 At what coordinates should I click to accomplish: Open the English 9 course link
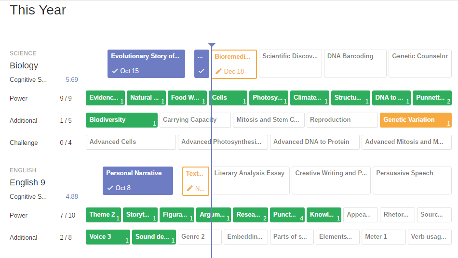click(x=27, y=182)
